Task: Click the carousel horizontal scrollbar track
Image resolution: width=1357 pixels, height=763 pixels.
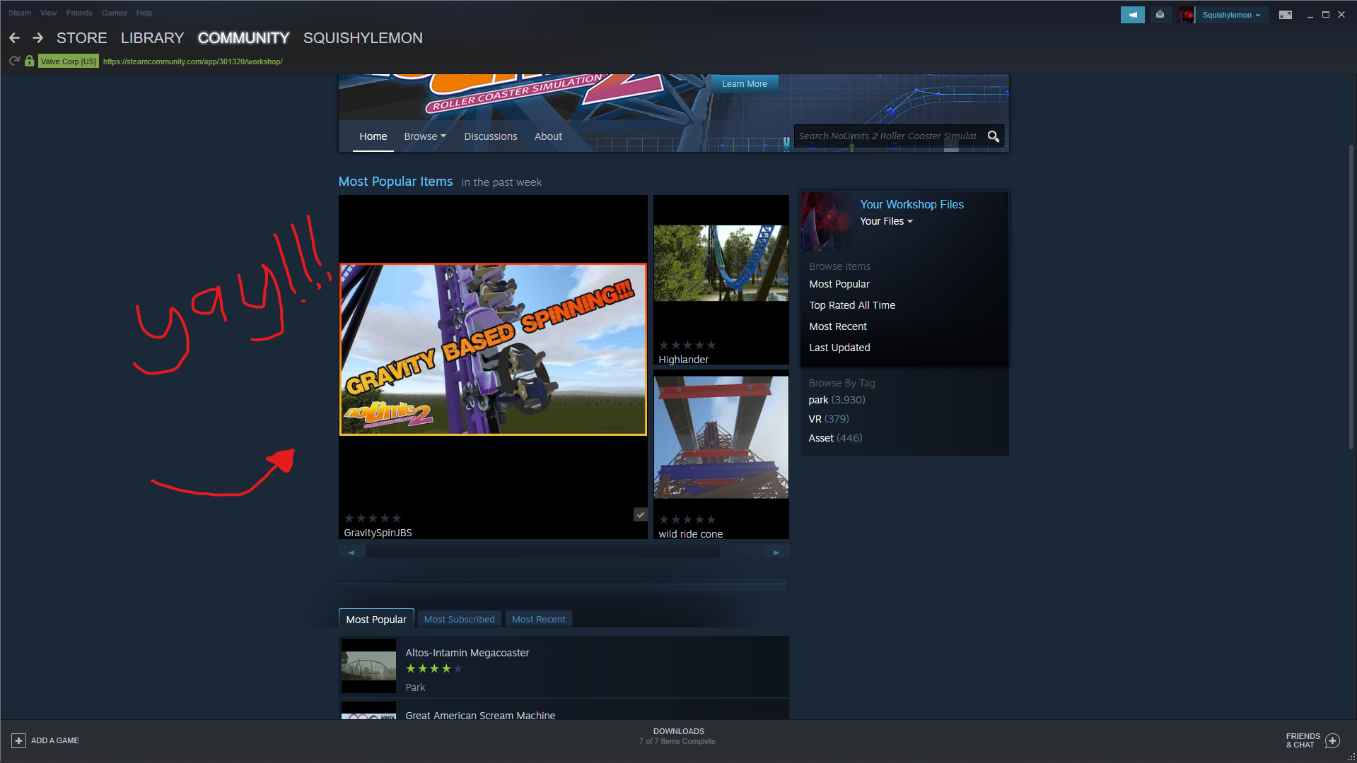Action: coord(564,552)
